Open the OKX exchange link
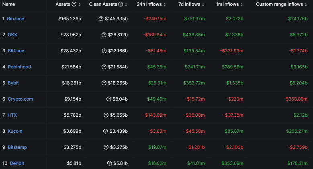 point(12,35)
